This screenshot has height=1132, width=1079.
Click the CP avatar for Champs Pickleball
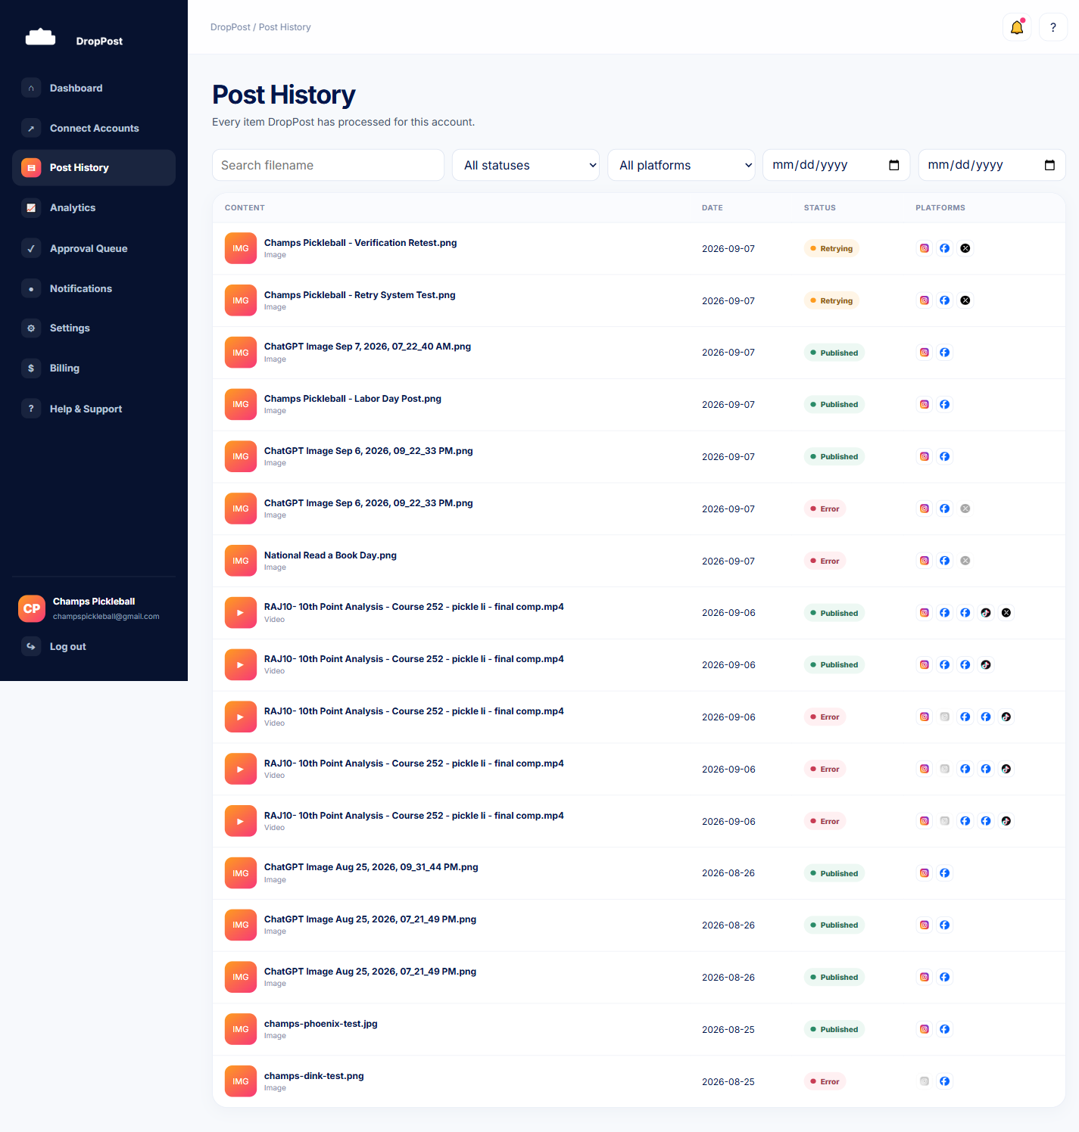(32, 608)
